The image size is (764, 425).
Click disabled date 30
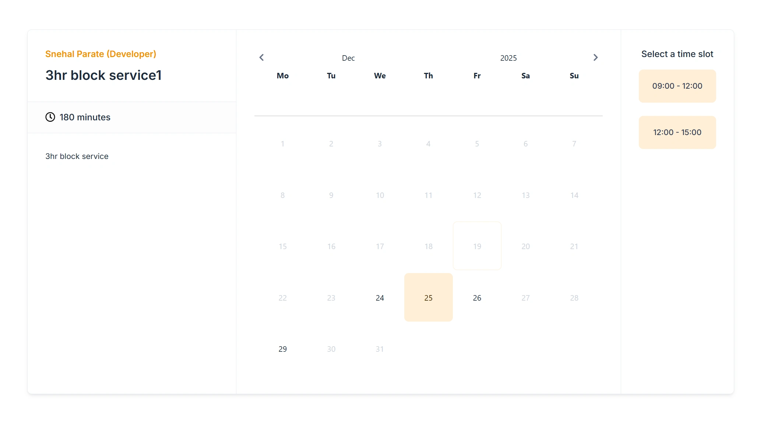pyautogui.click(x=331, y=349)
